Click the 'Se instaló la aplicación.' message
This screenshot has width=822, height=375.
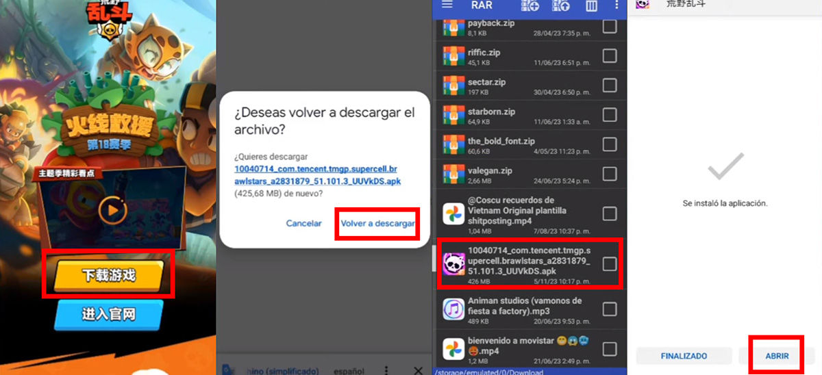pos(725,203)
